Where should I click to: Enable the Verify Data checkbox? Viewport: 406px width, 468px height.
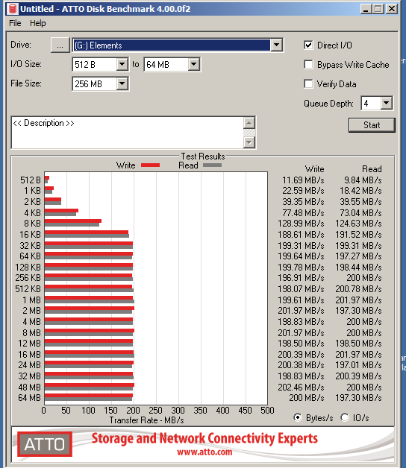pyautogui.click(x=308, y=84)
